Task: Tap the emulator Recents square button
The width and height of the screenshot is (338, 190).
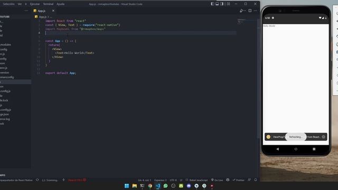Action: coord(314,149)
